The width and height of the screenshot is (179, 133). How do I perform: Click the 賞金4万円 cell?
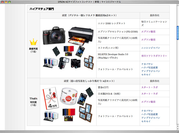(118, 87)
